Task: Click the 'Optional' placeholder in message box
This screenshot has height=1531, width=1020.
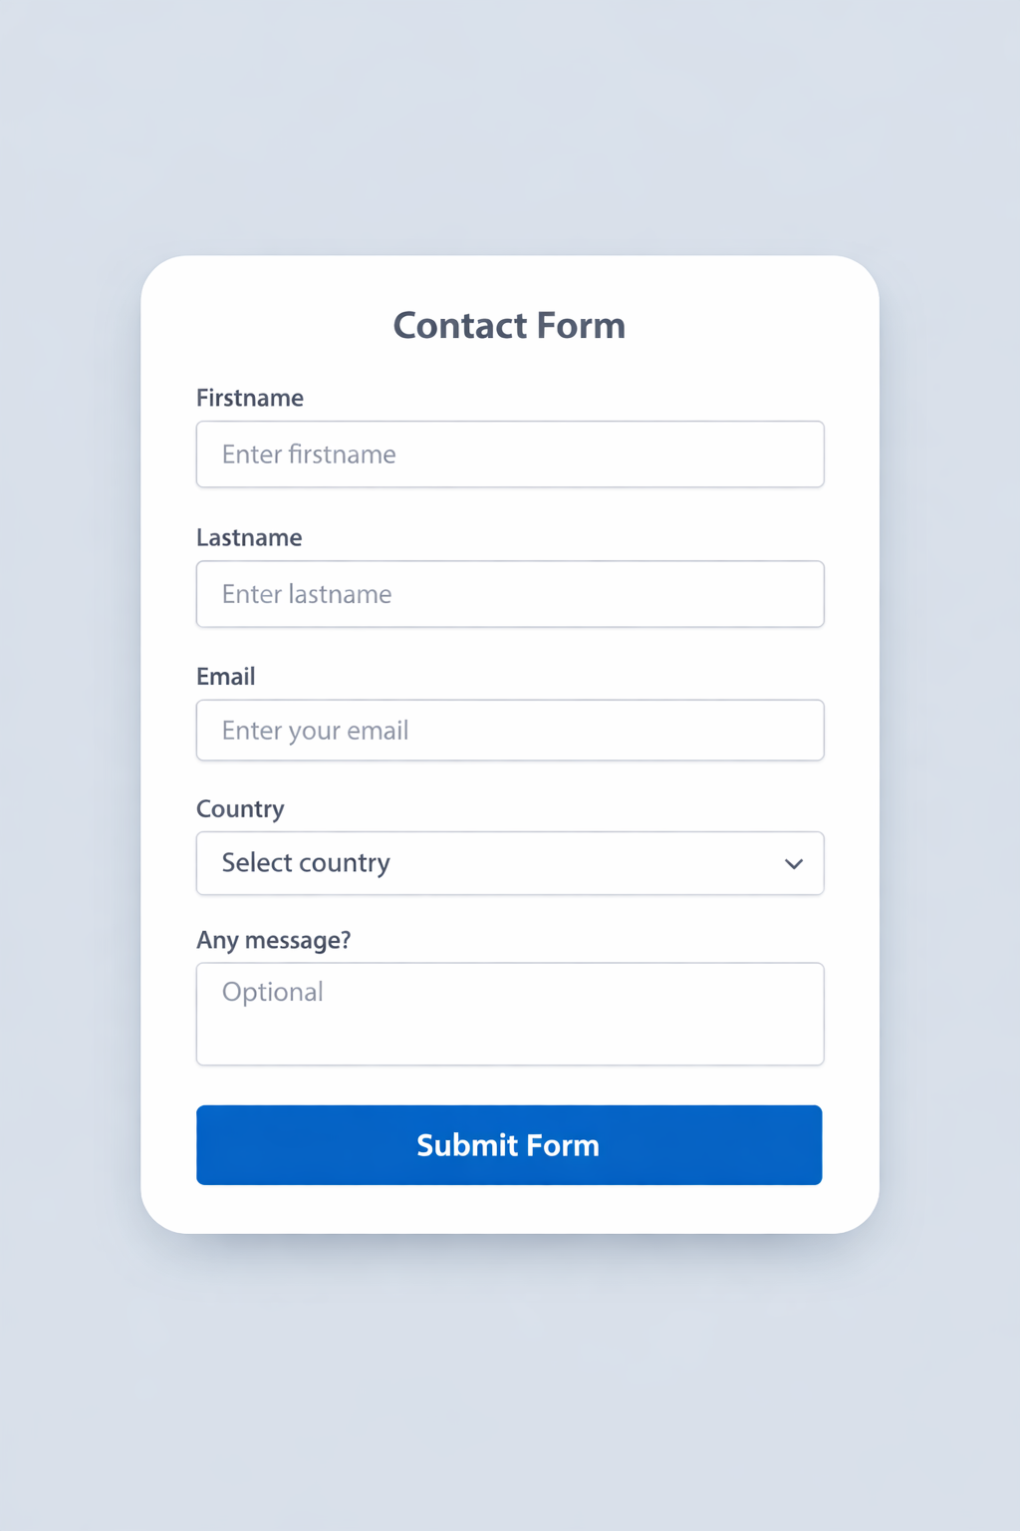Action: pyautogui.click(x=273, y=993)
